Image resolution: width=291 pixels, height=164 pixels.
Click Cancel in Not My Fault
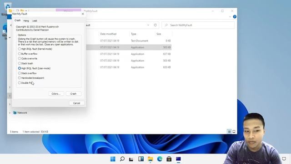point(76,103)
